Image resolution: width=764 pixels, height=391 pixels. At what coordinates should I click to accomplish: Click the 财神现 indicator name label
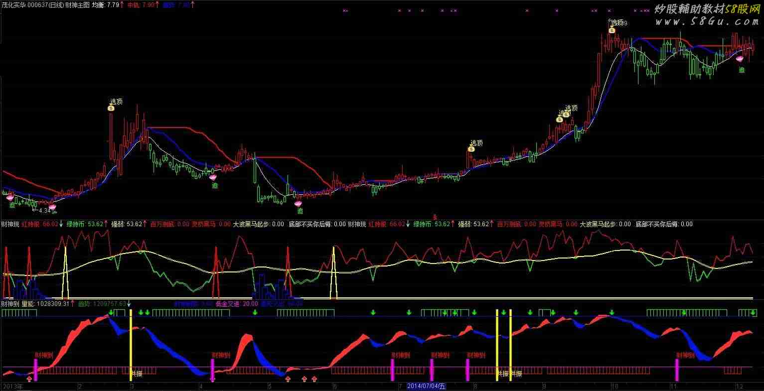(x=9, y=224)
